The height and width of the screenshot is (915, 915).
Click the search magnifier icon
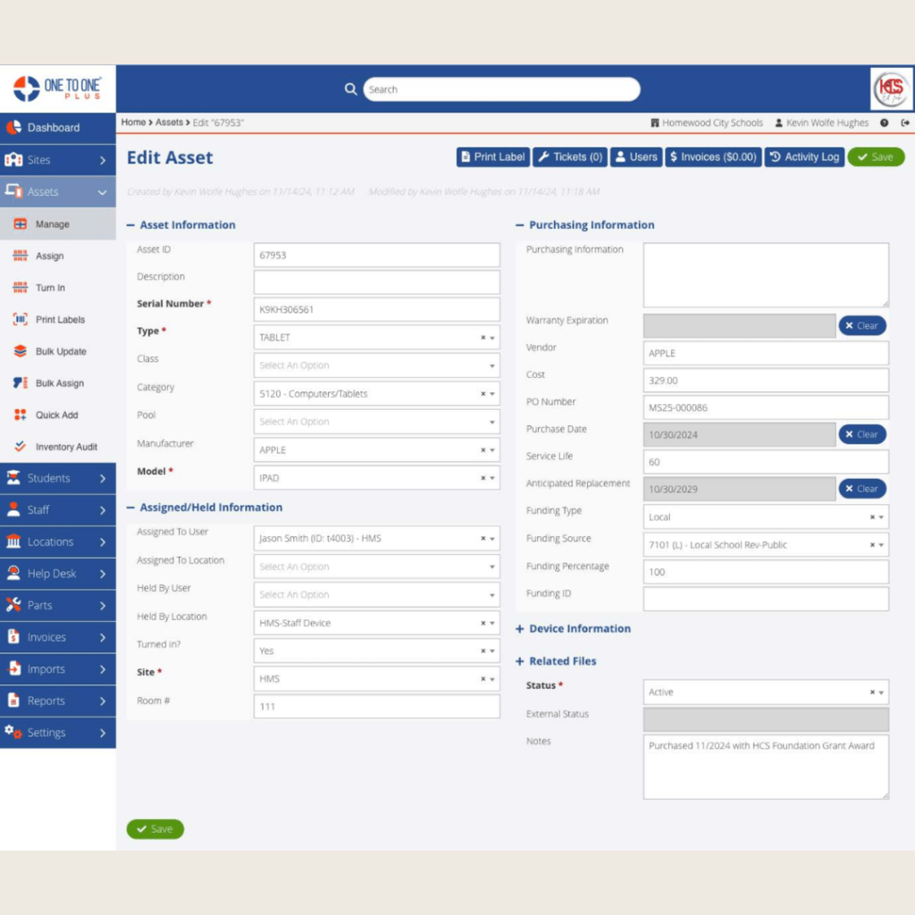click(350, 89)
